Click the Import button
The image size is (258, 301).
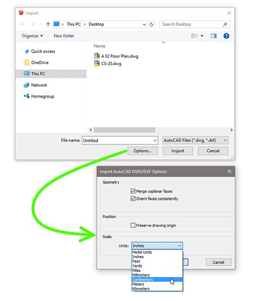click(177, 151)
